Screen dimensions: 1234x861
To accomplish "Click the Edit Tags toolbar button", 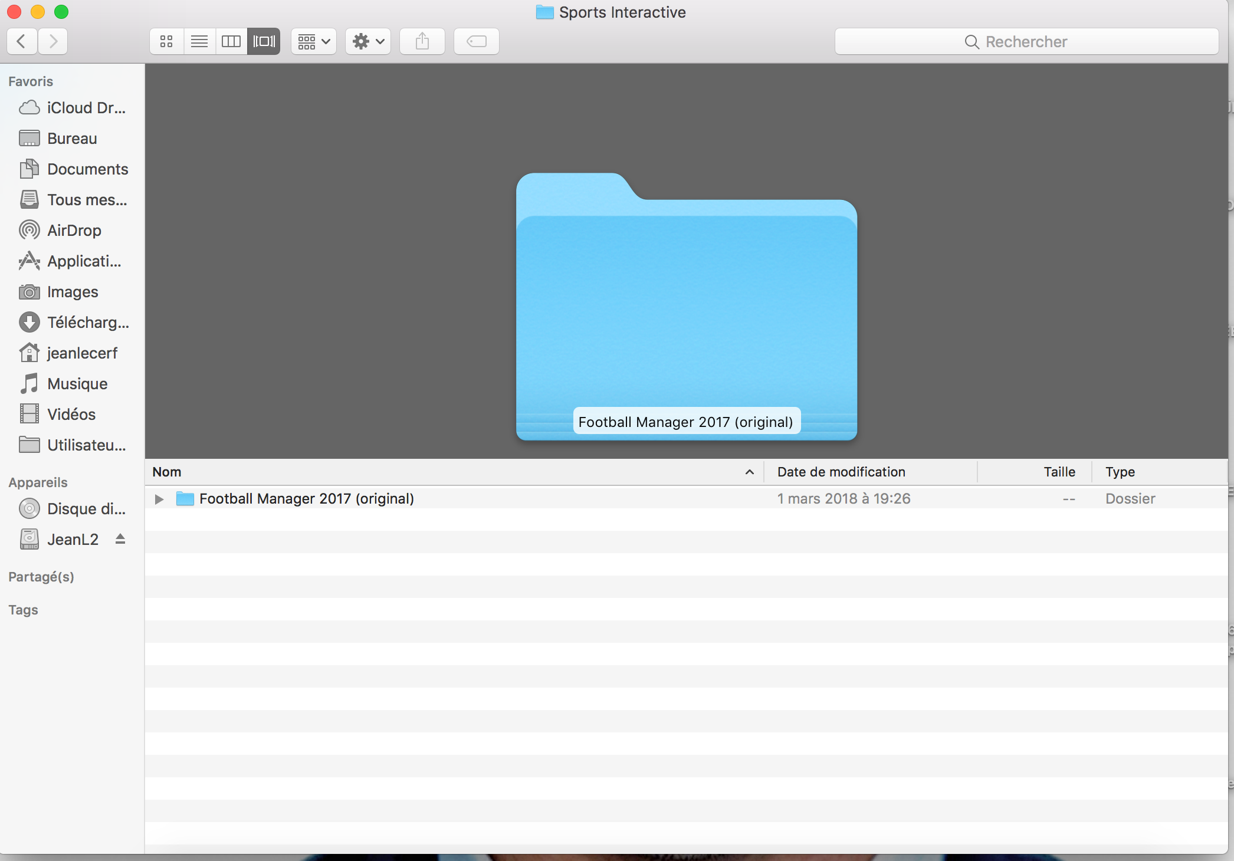I will click(x=477, y=41).
